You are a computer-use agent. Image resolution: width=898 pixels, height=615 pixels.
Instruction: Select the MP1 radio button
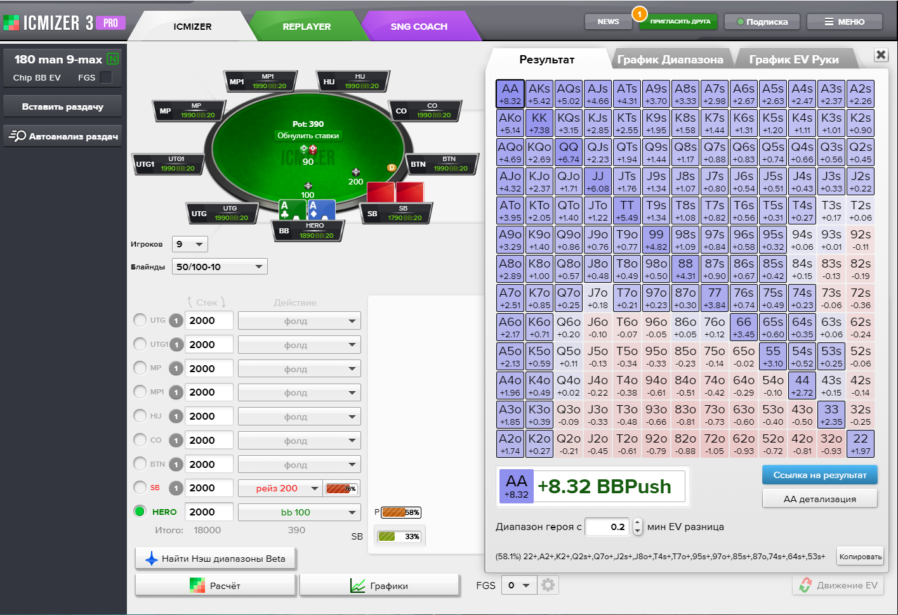(x=140, y=391)
